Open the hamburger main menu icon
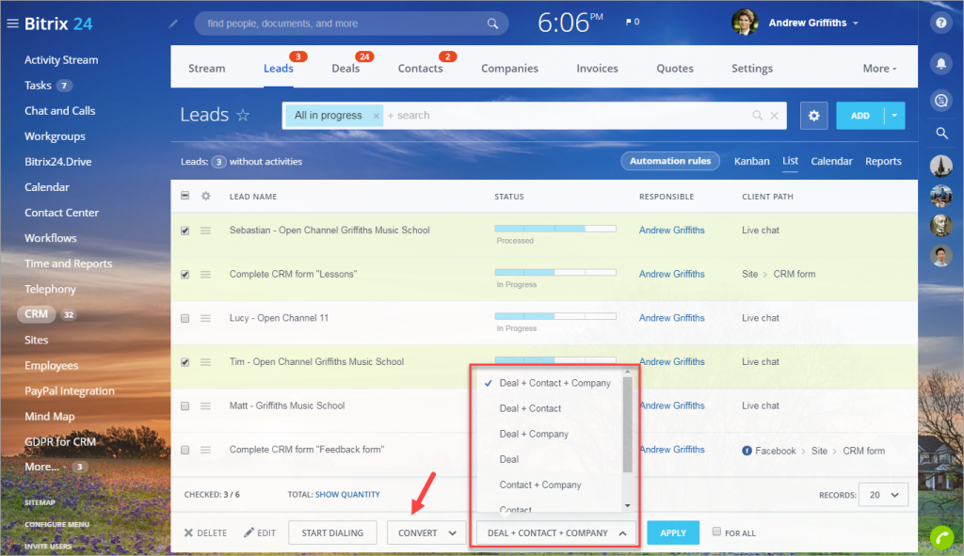 click(12, 24)
